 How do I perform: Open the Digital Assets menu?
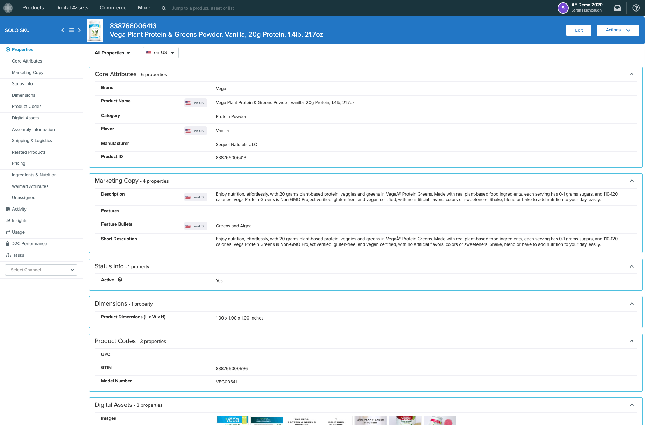[72, 8]
